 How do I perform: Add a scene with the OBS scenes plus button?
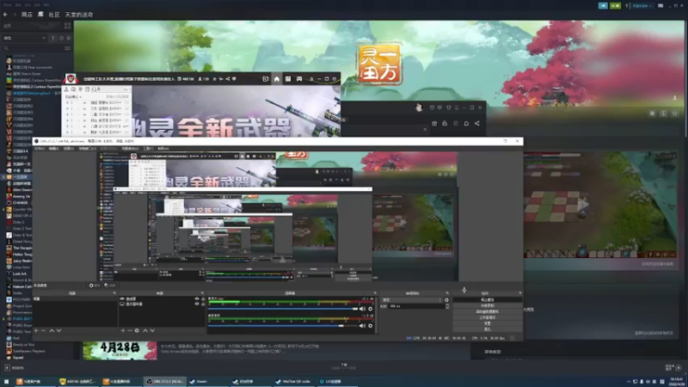coord(36,330)
